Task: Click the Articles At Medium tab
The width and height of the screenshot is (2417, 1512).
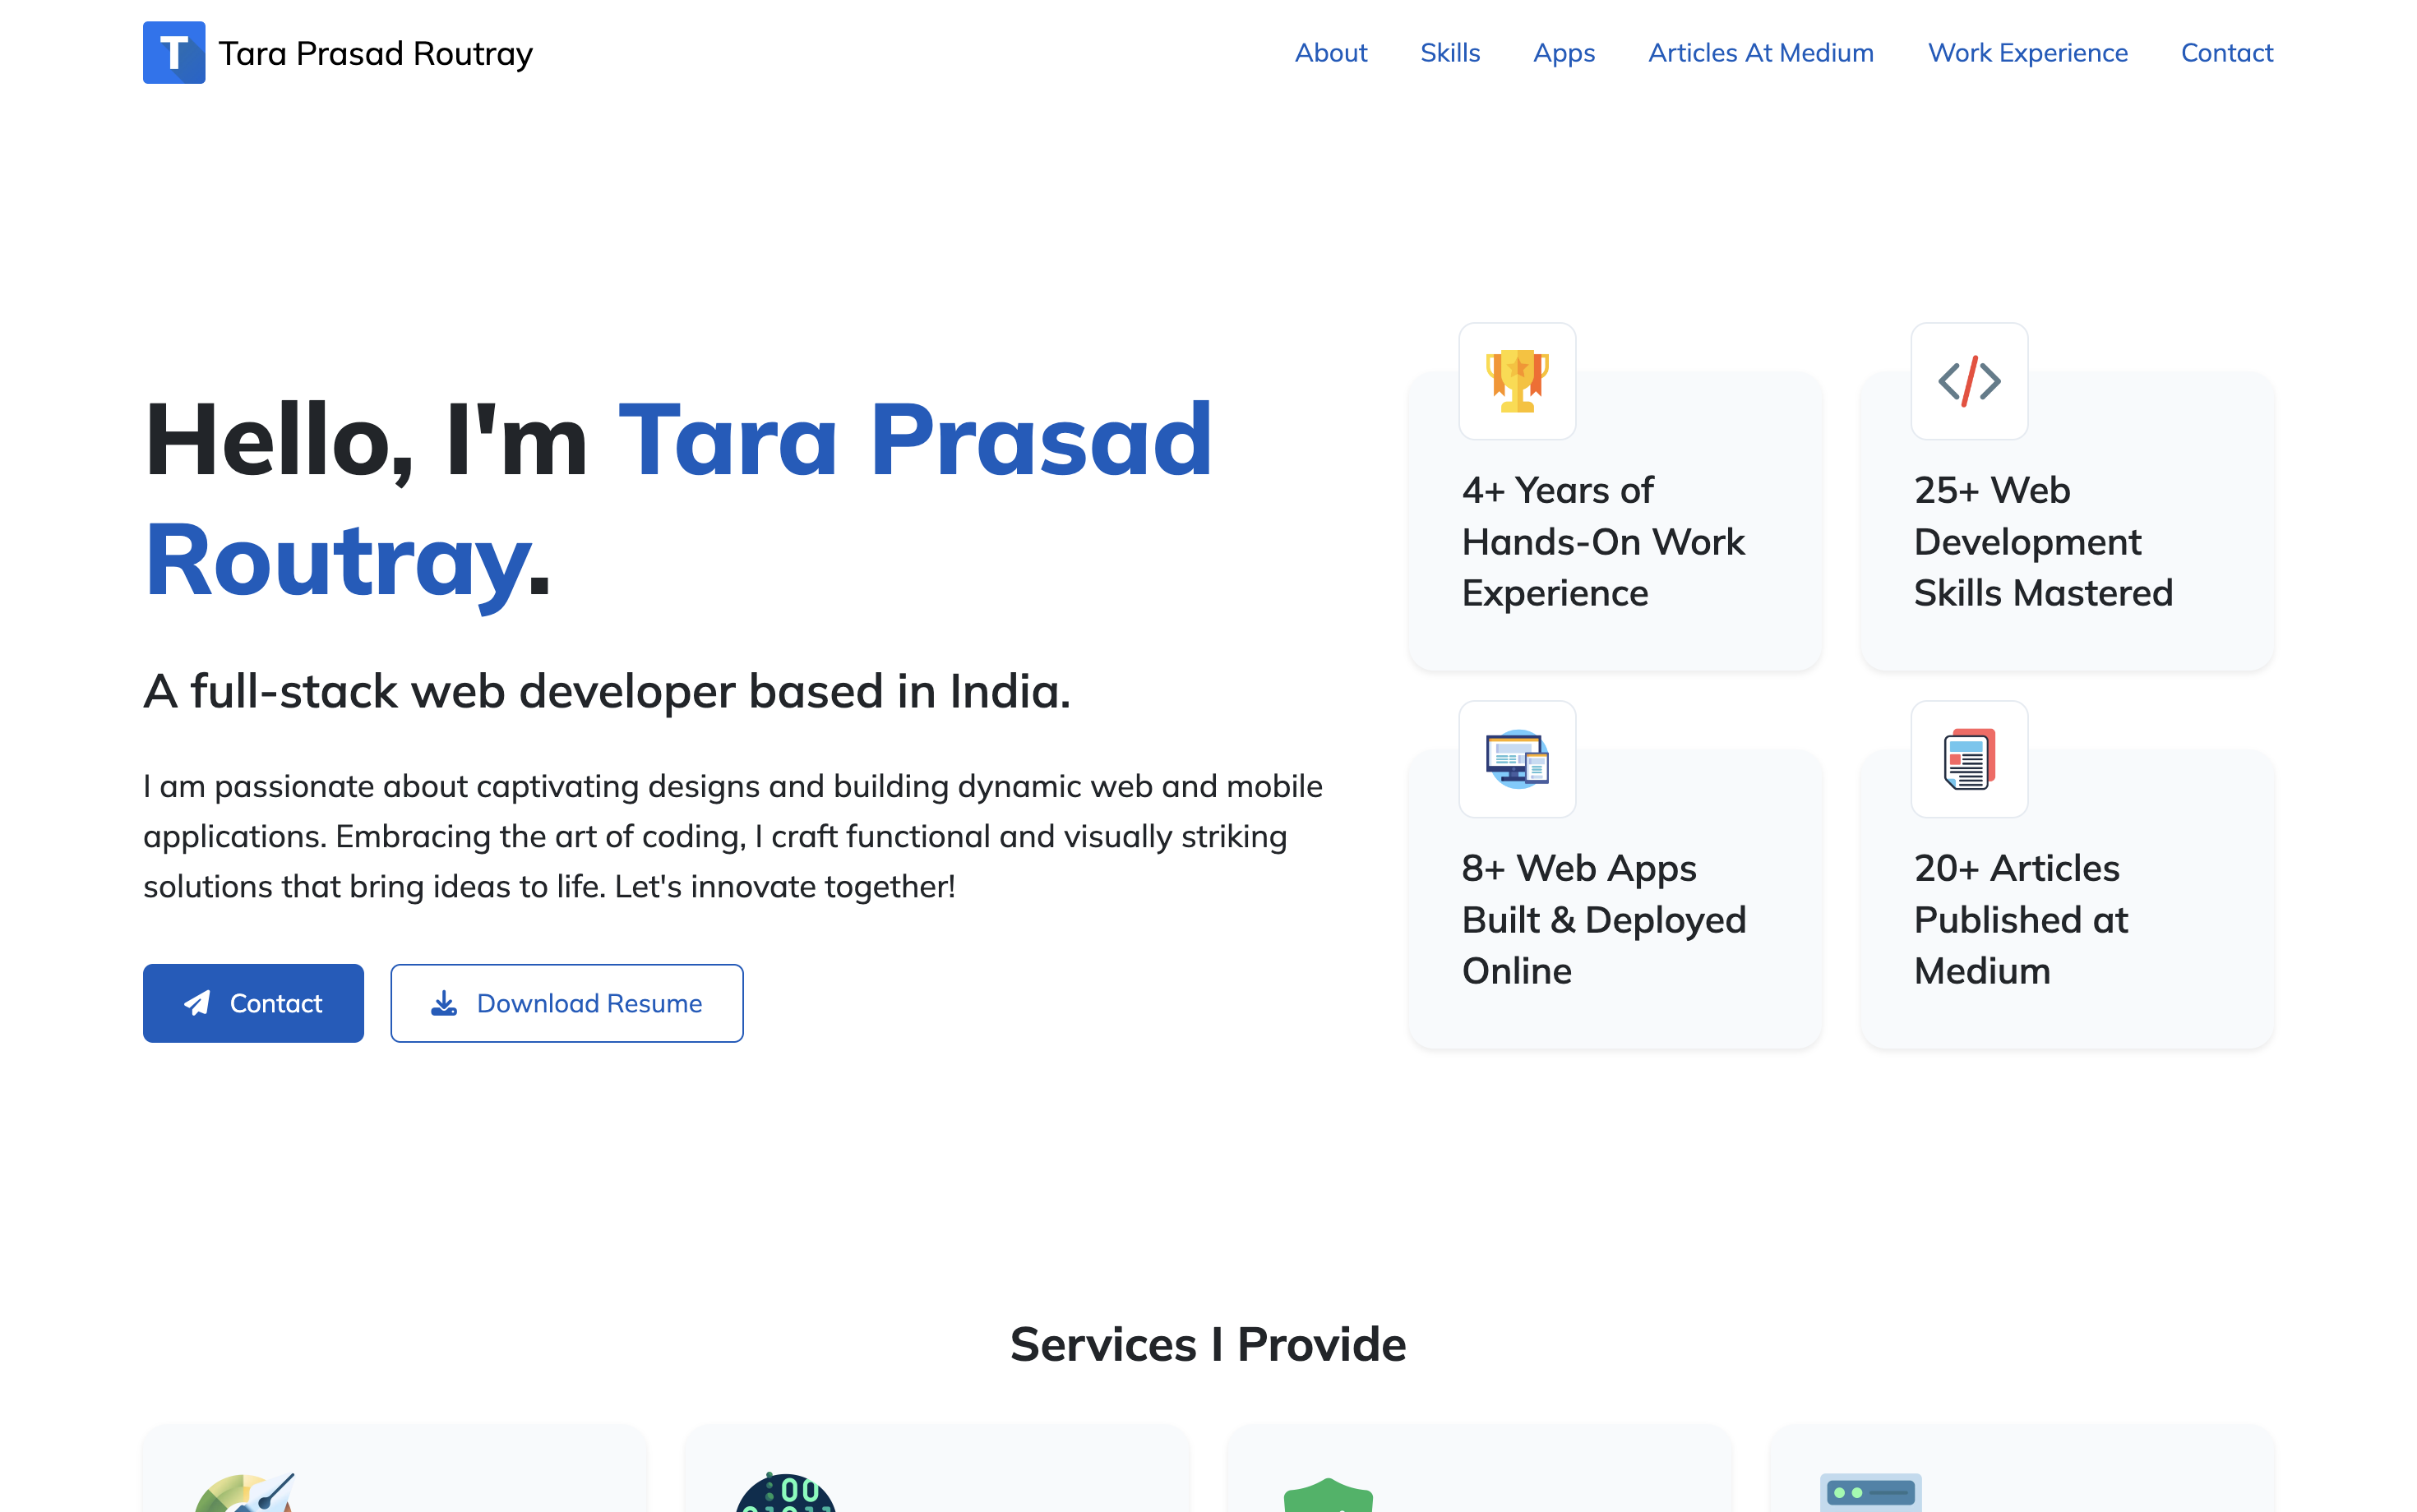Action: click(1762, 53)
